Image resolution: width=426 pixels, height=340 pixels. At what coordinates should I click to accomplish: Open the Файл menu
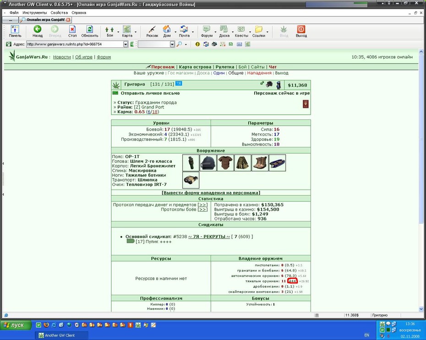pyautogui.click(x=14, y=13)
